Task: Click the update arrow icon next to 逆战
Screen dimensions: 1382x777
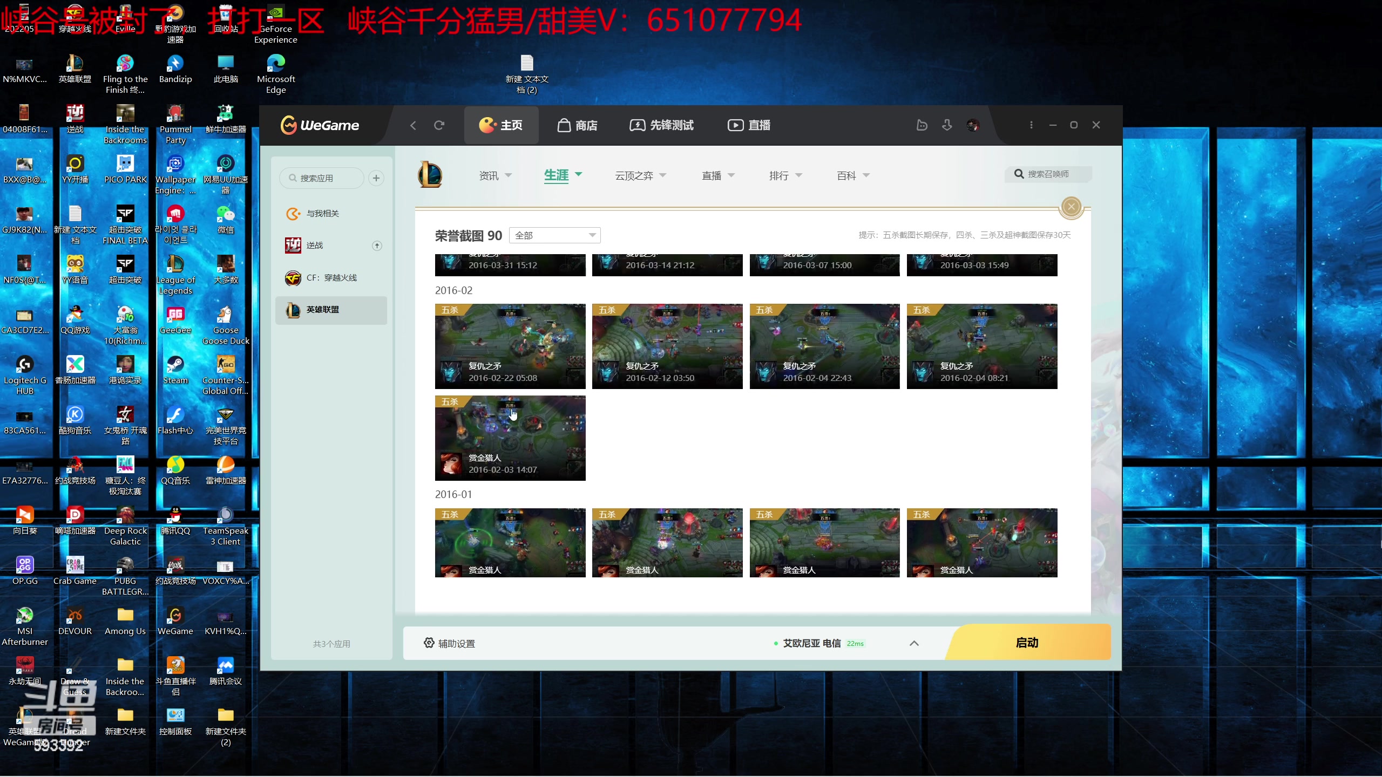Action: pyautogui.click(x=377, y=246)
